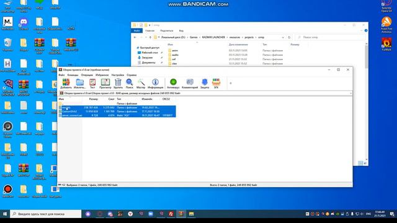Click Games in Explorer breadcrumb
Screen dimensions: 397x223
[194, 37]
